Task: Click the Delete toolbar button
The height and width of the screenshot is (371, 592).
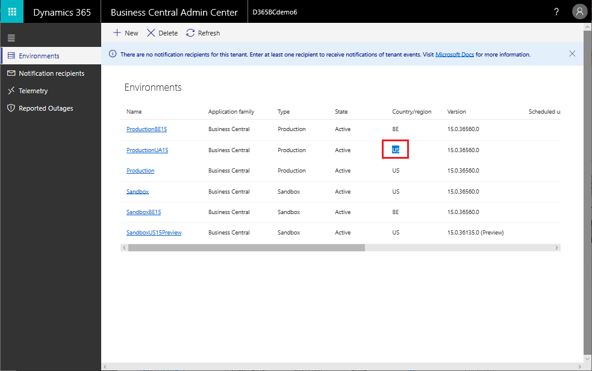Action: point(163,33)
